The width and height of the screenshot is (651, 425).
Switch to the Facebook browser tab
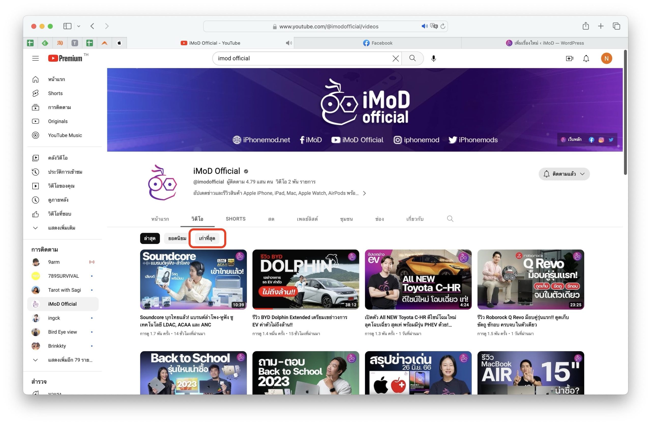pyautogui.click(x=377, y=43)
